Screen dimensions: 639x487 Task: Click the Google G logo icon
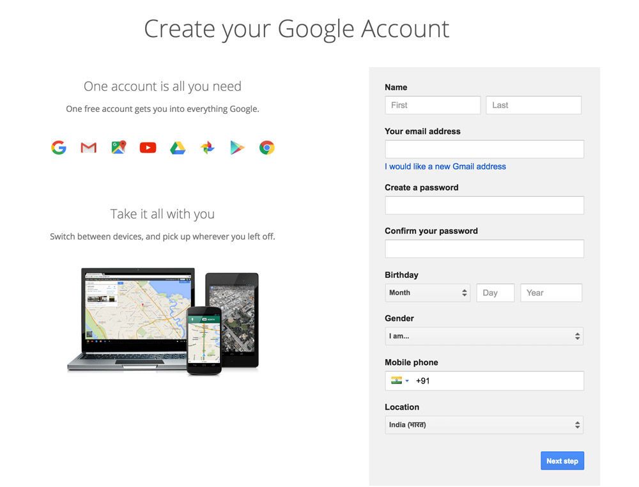pyautogui.click(x=59, y=148)
